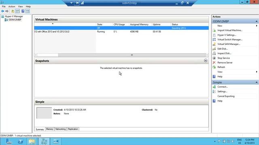
Task: Show hidden tray icons arrow
Action: pos(215,141)
